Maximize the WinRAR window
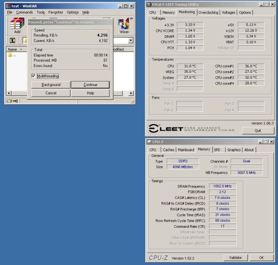This screenshot has height=265, width=278. (x=125, y=6)
